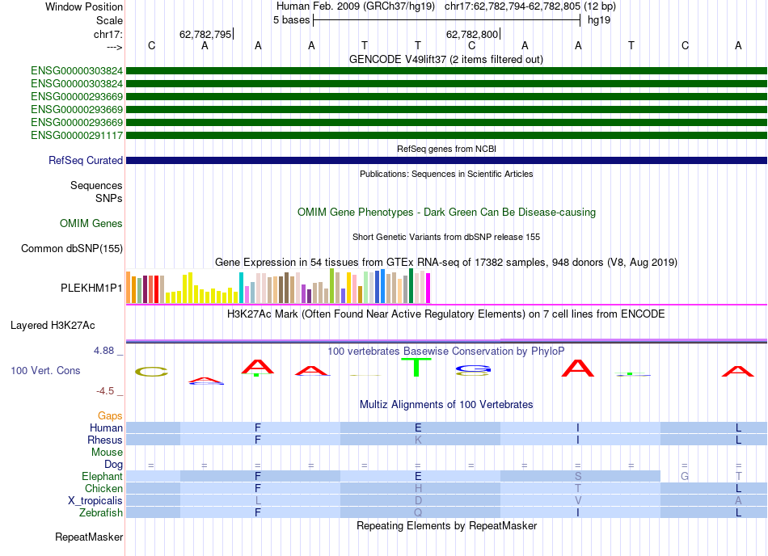
Task: Select the 5 bases scale bar text
Action: tap(291, 20)
